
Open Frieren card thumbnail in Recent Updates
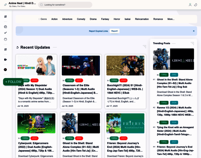(x=125, y=123)
